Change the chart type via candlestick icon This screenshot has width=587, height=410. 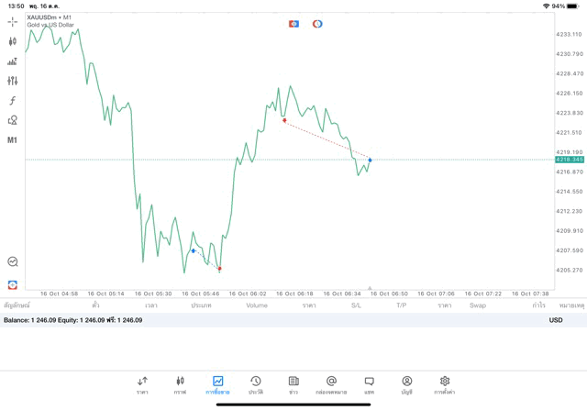[x=12, y=41]
